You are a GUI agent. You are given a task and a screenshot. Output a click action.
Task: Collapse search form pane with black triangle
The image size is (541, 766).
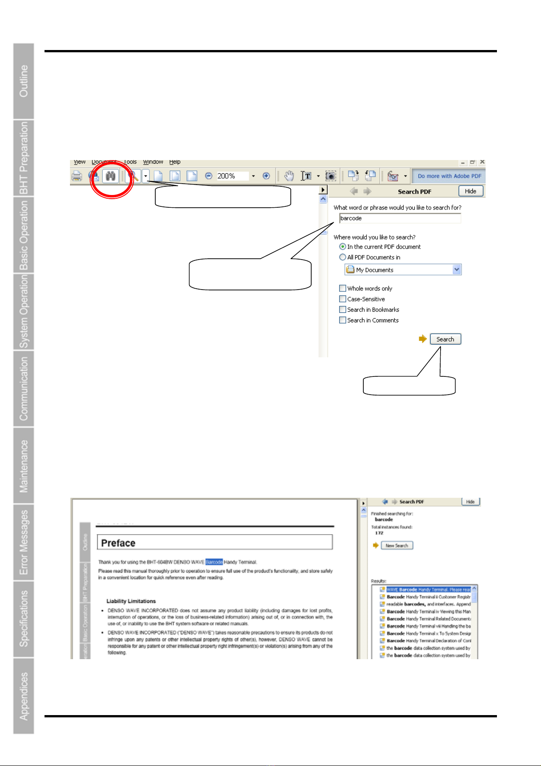pos(323,190)
